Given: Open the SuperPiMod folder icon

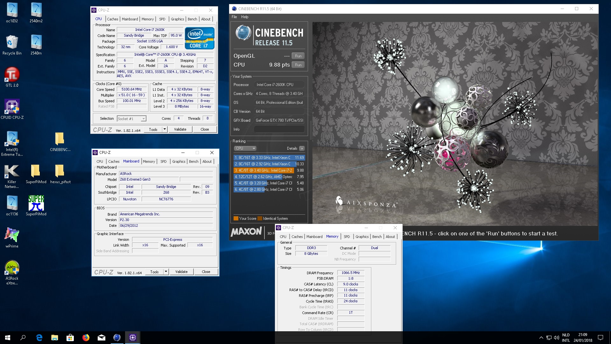Looking at the screenshot, I should click(36, 174).
